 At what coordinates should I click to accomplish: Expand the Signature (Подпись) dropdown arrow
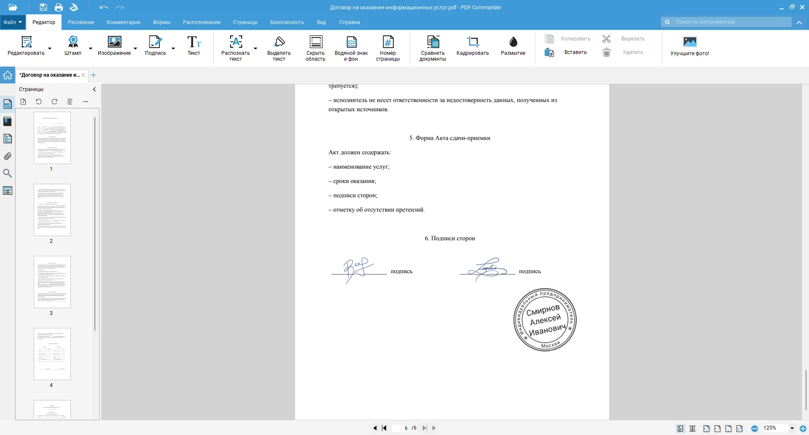click(x=173, y=48)
